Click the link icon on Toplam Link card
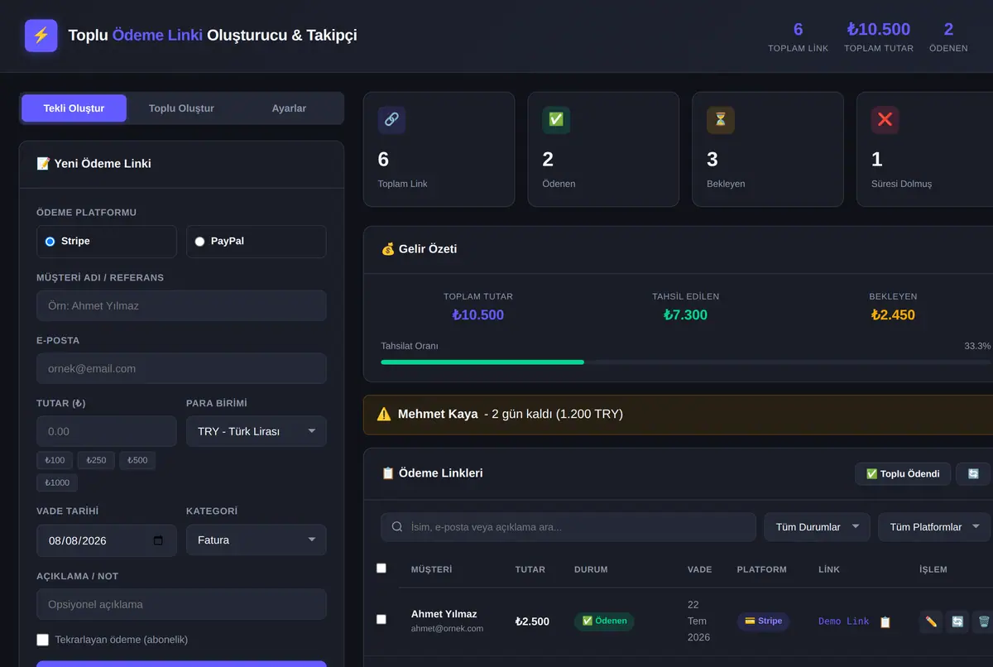 [391, 120]
